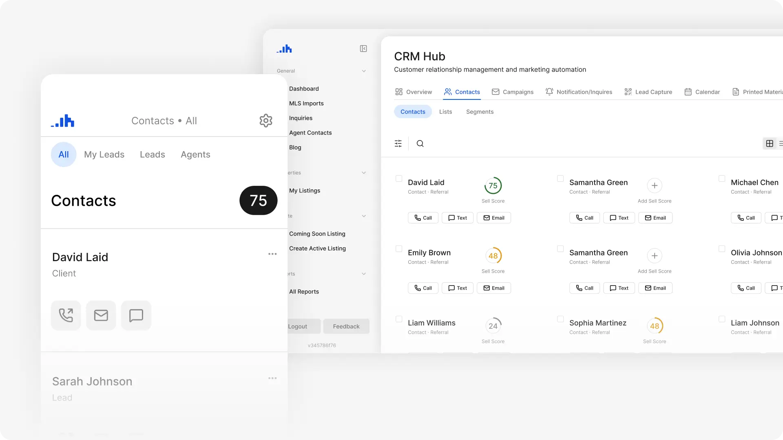Open the Calendar section
This screenshot has height=440, width=783.
(x=702, y=92)
